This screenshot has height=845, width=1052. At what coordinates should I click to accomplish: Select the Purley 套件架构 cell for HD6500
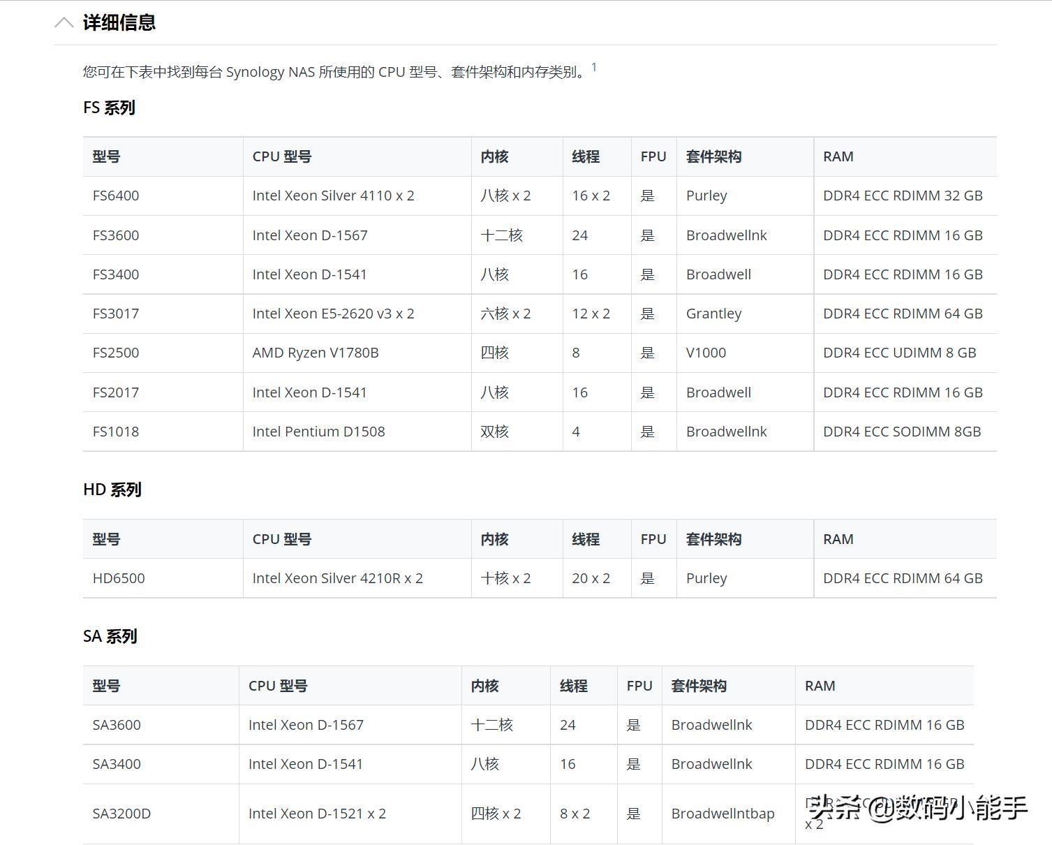(x=706, y=578)
